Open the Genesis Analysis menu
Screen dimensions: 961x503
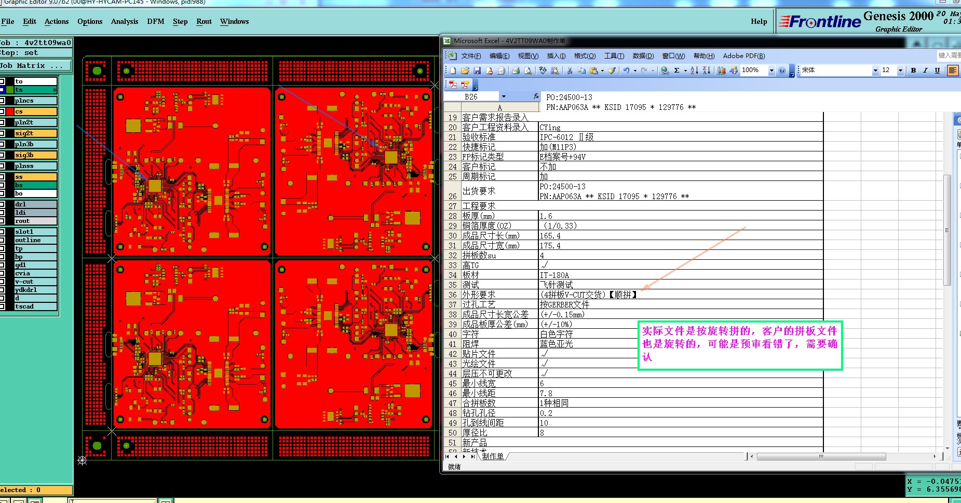125,21
